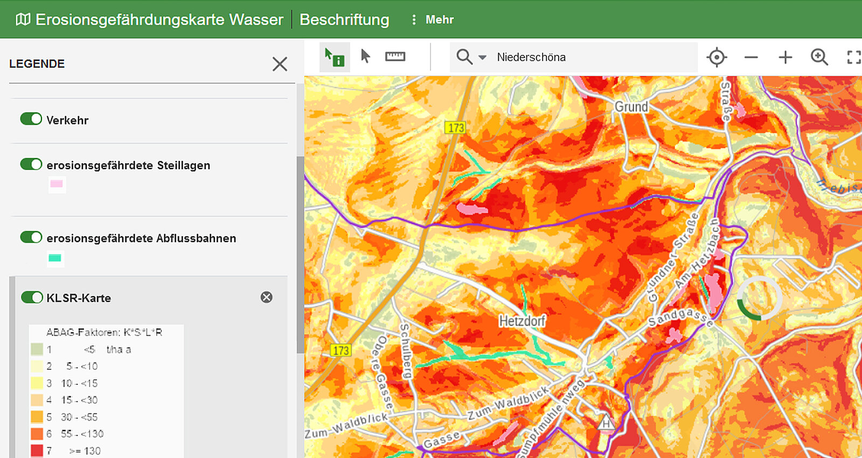This screenshot has width=862, height=458.
Task: Enter fullscreen map mode
Action: [x=853, y=57]
